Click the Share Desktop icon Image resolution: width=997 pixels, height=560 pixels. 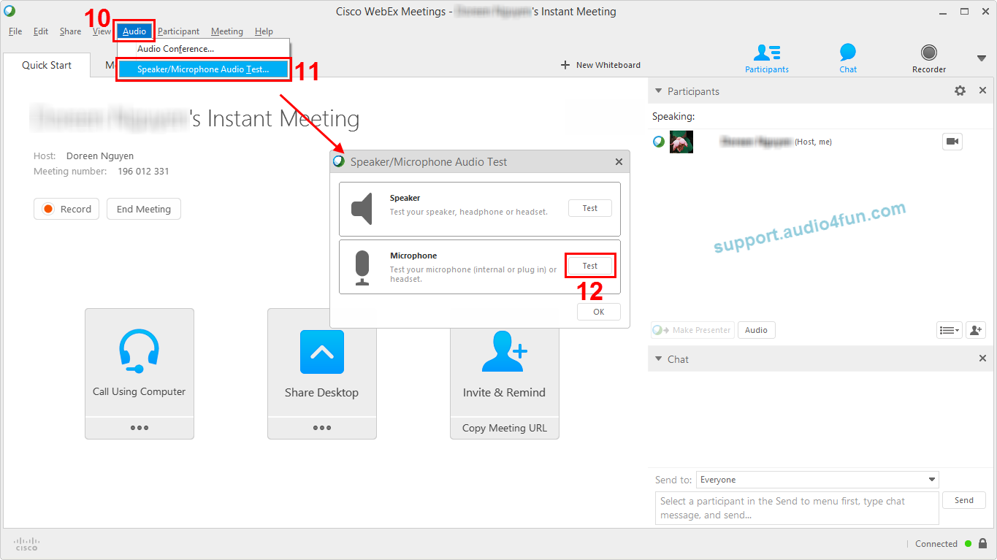click(x=322, y=352)
